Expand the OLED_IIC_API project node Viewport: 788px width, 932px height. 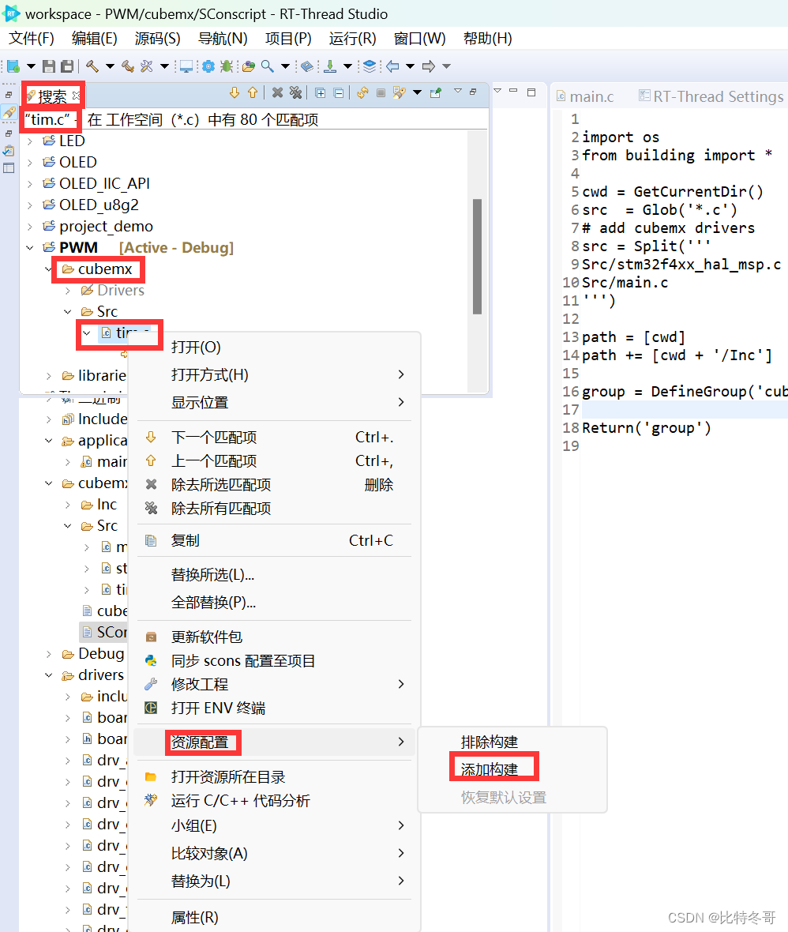[x=30, y=184]
